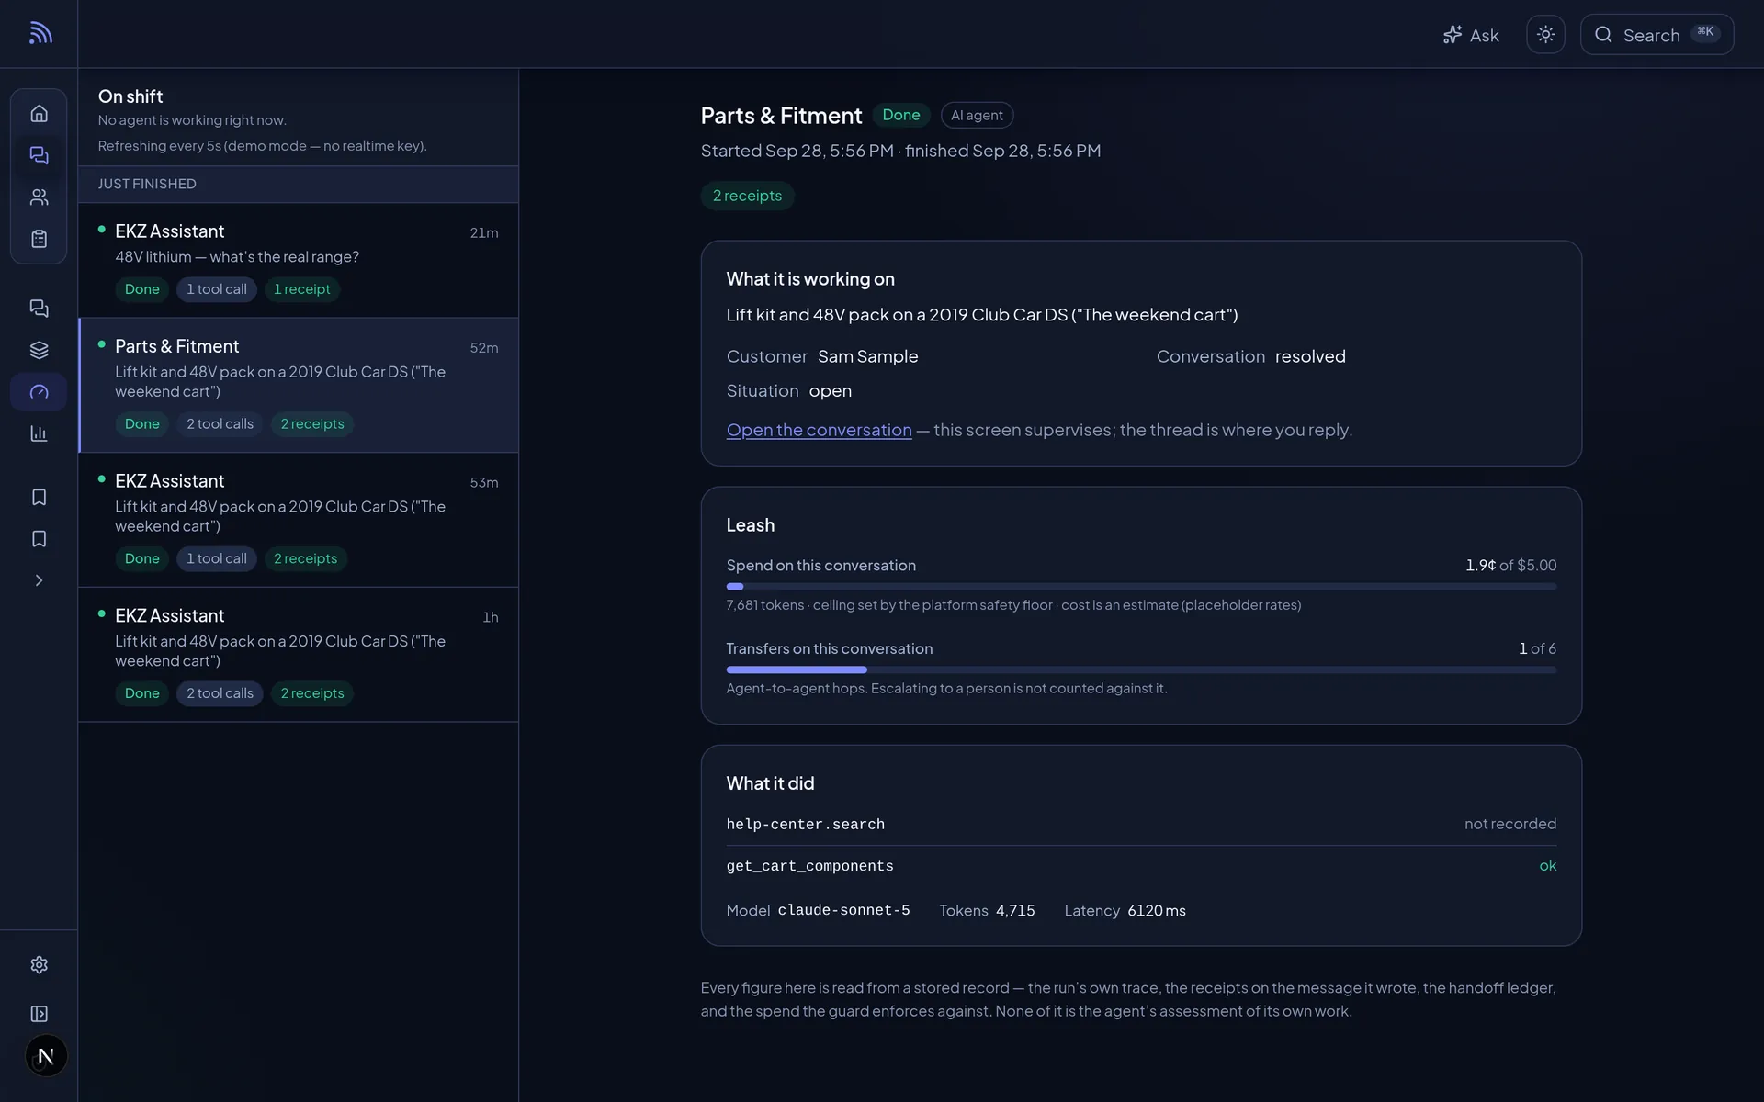Screen dimensions: 1764x1102
Task: Click the Tokens 4,715 value
Action: (x=1015, y=911)
